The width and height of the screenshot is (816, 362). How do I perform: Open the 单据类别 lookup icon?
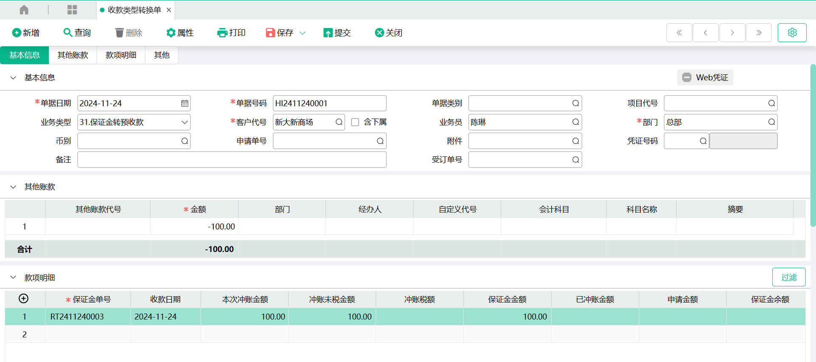pos(576,103)
